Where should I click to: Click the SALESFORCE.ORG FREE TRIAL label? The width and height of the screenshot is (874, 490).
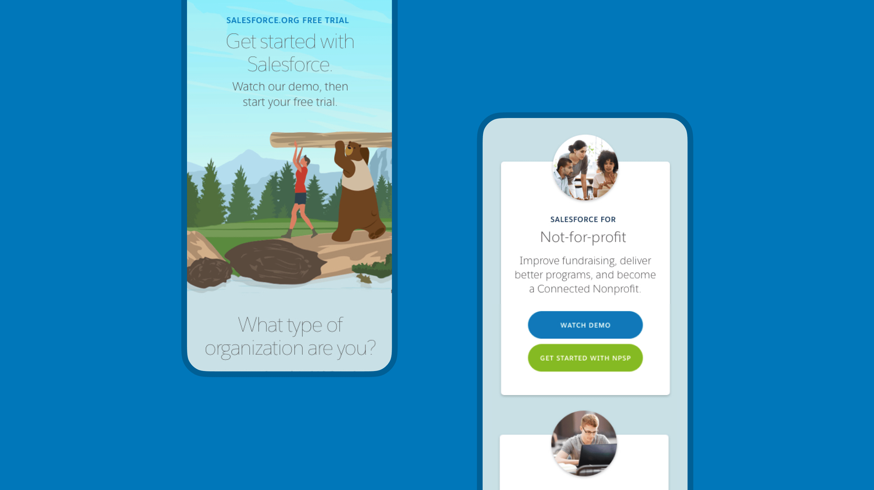click(288, 20)
